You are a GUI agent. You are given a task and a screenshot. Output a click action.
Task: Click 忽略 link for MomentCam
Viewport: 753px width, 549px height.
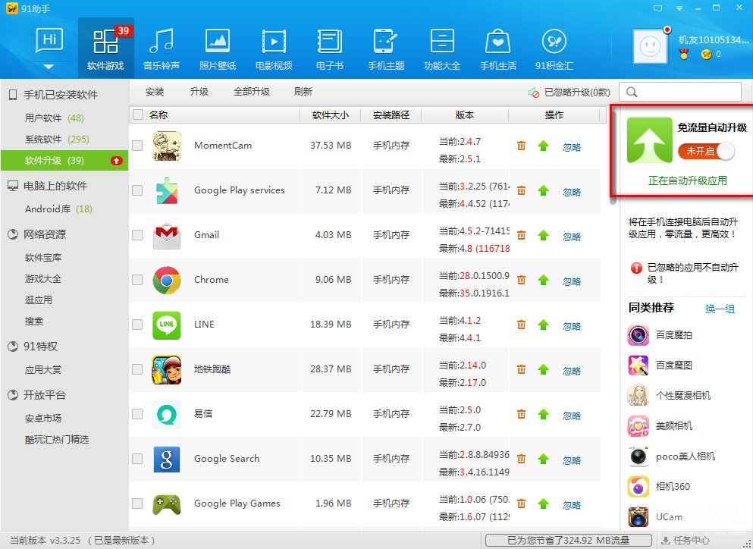coord(572,147)
